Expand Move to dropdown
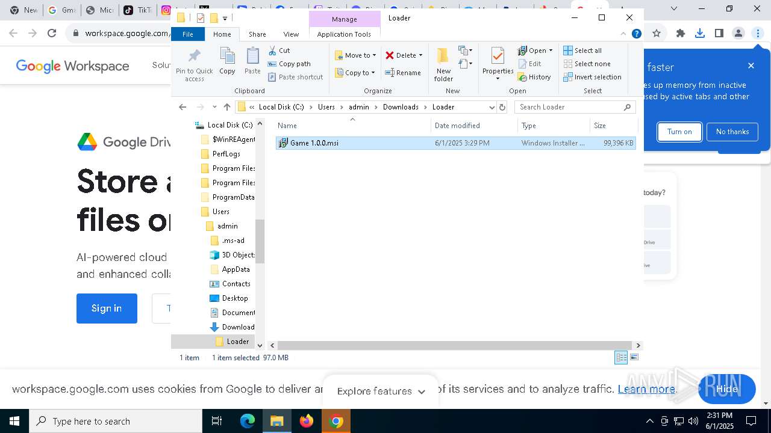 tap(374, 55)
